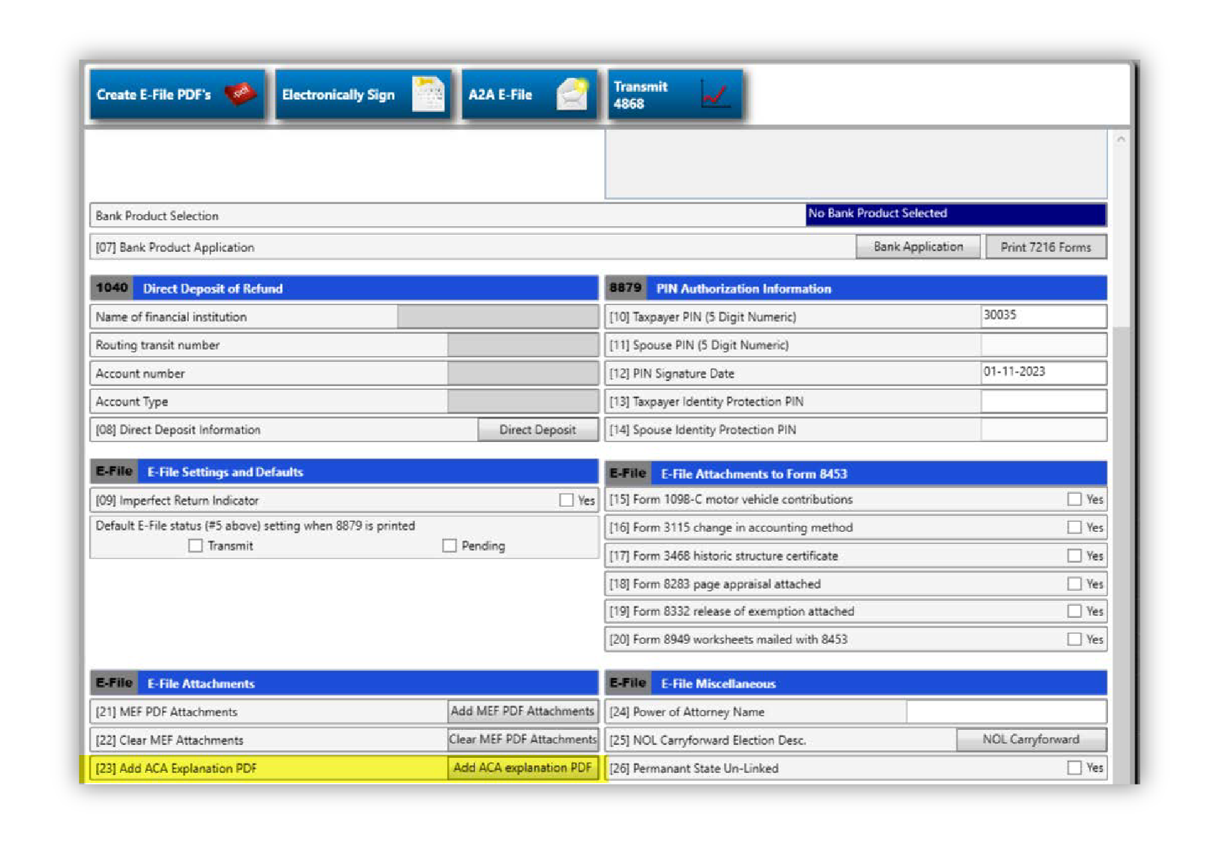This screenshot has height=844, width=1220.
Task: Click the Transmit 4868 chart icon
Action: click(x=714, y=94)
